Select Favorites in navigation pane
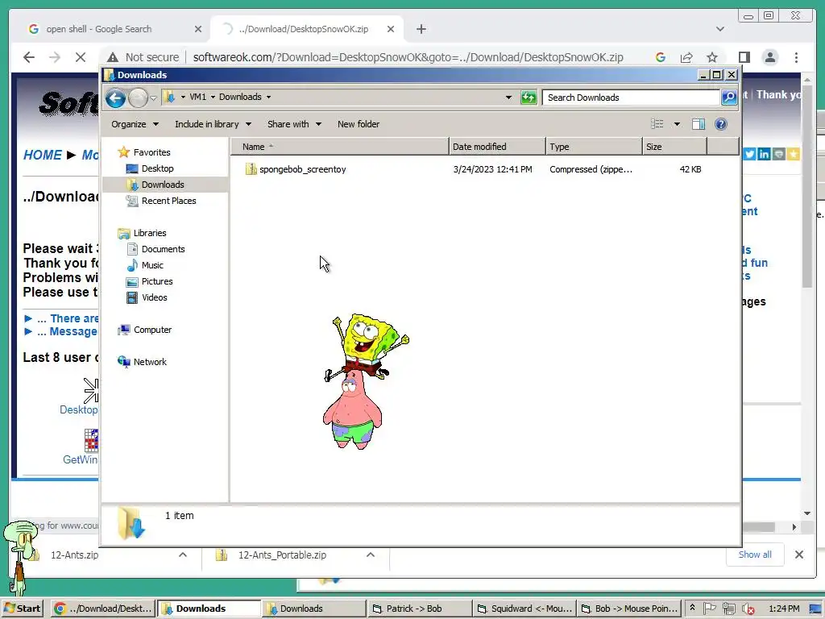Screen dimensions: 825x619 click(151, 152)
